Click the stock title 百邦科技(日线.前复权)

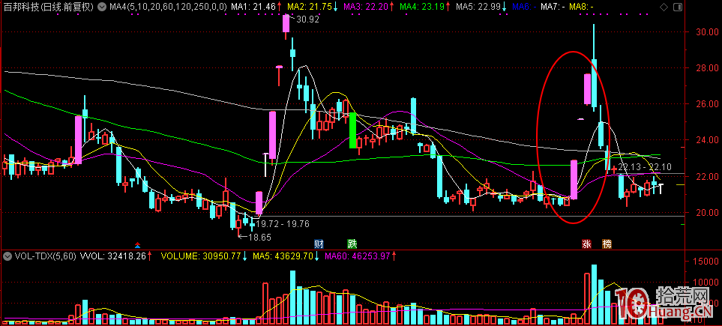(48, 7)
